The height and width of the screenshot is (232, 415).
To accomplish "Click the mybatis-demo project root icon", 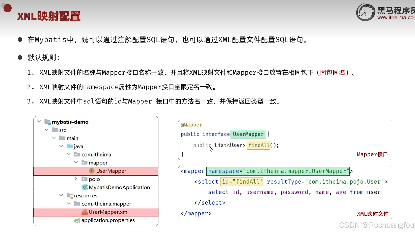I will click(47, 122).
